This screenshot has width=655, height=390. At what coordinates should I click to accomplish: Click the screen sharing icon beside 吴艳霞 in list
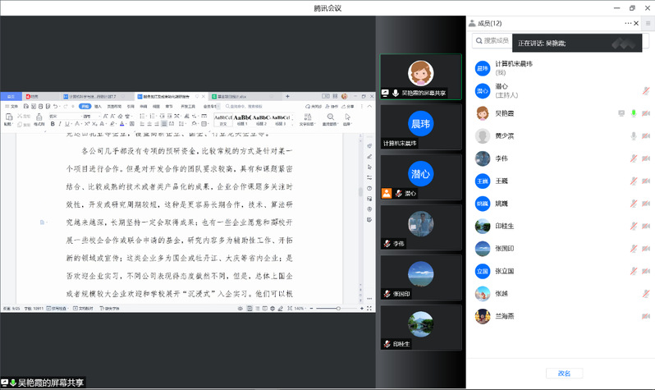click(x=621, y=112)
